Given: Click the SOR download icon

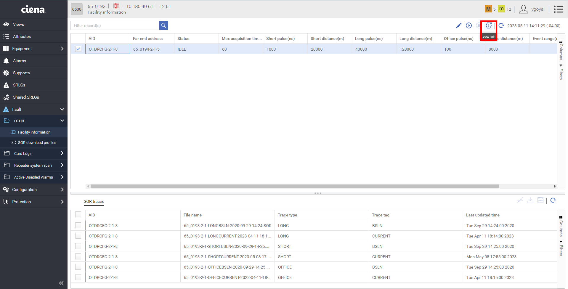Looking at the screenshot, I should tap(530, 200).
